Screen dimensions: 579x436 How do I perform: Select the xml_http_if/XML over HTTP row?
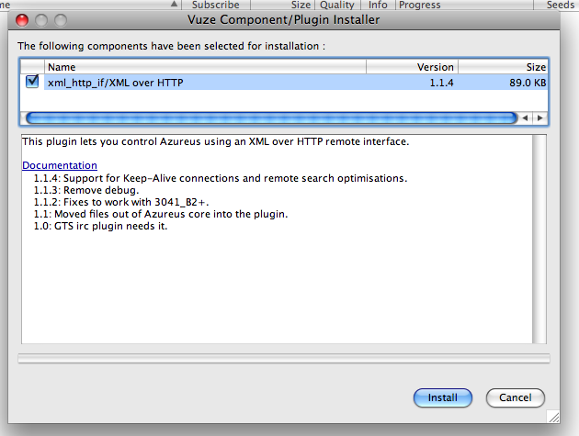(x=284, y=83)
